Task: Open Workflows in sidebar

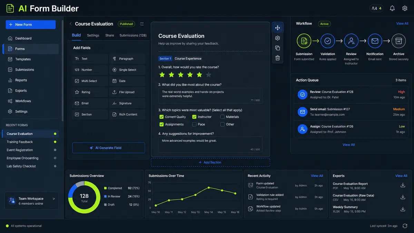Action: point(30,101)
